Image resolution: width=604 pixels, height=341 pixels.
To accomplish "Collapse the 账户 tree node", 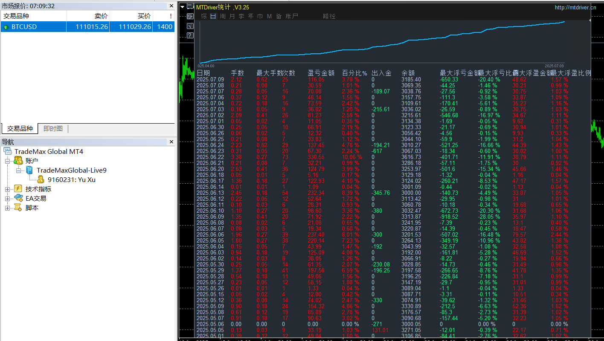I will click(7, 161).
